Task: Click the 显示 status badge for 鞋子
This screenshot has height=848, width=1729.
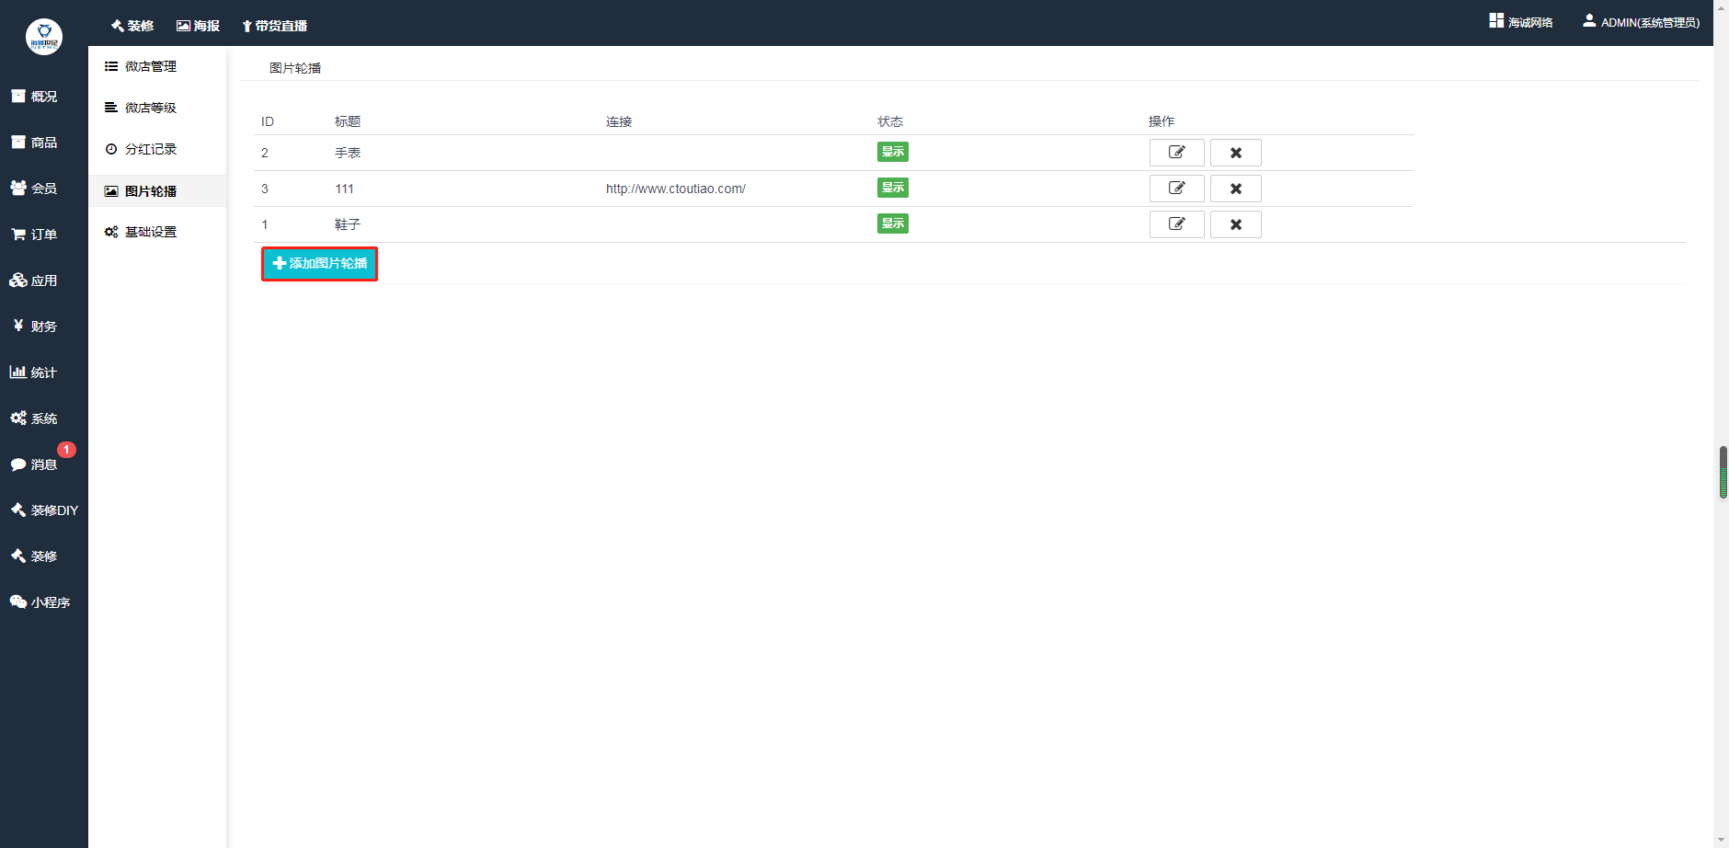Action: click(893, 223)
